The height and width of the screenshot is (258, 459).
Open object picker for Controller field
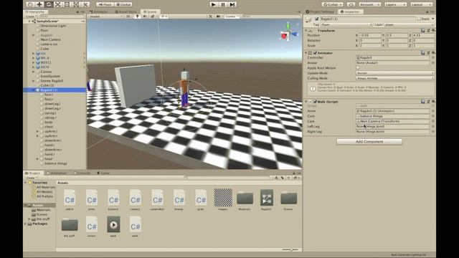point(433,57)
